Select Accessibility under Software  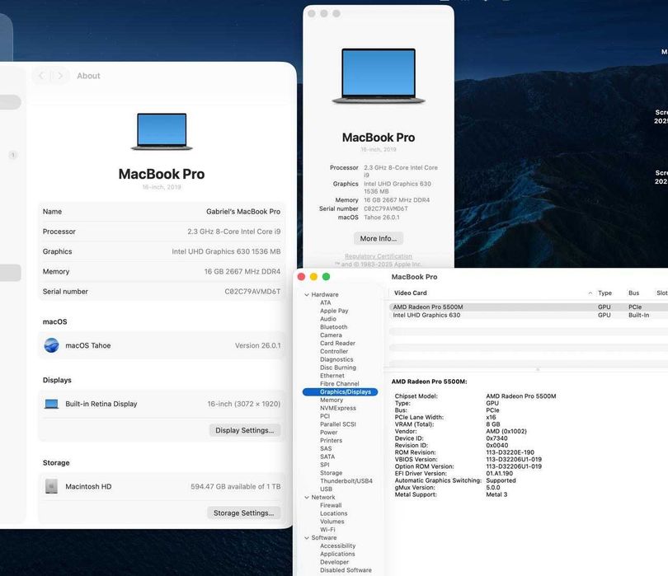click(x=337, y=546)
